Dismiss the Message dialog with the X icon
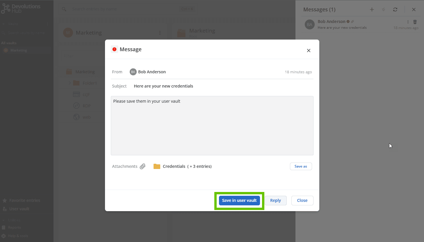 coord(309,51)
